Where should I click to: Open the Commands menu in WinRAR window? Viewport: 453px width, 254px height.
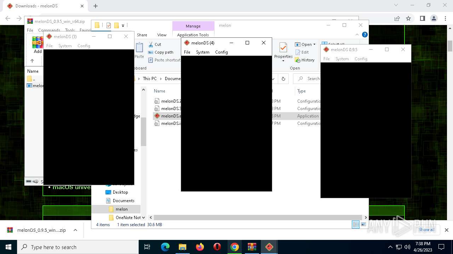49,30
